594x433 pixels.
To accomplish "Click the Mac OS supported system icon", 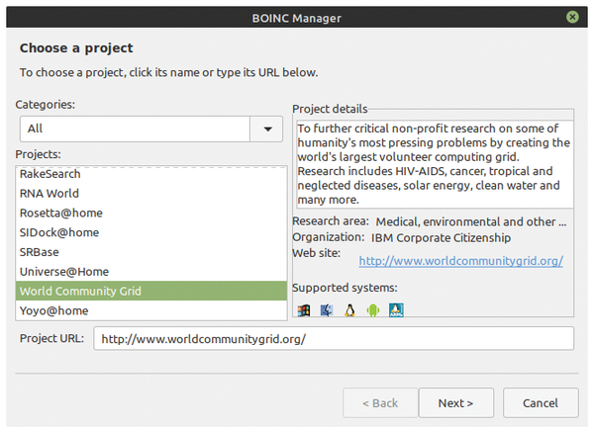I will pos(326,310).
